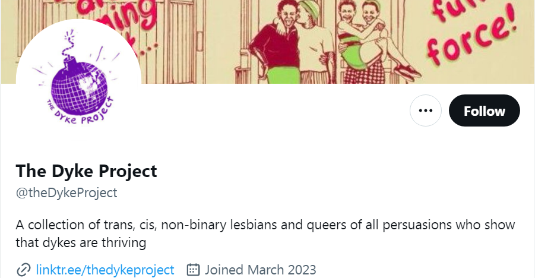Click the calendar icon next to Joined
Image resolution: width=551 pixels, height=278 pixels.
tap(193, 270)
